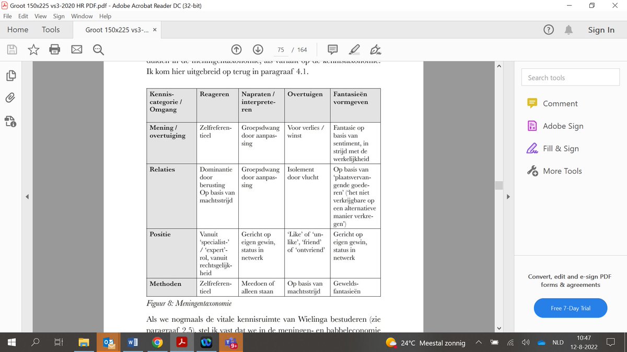This screenshot has width=627, height=352.
Task: Click the 'Gewelds-fantasieën' table cell
Action: tap(356, 287)
